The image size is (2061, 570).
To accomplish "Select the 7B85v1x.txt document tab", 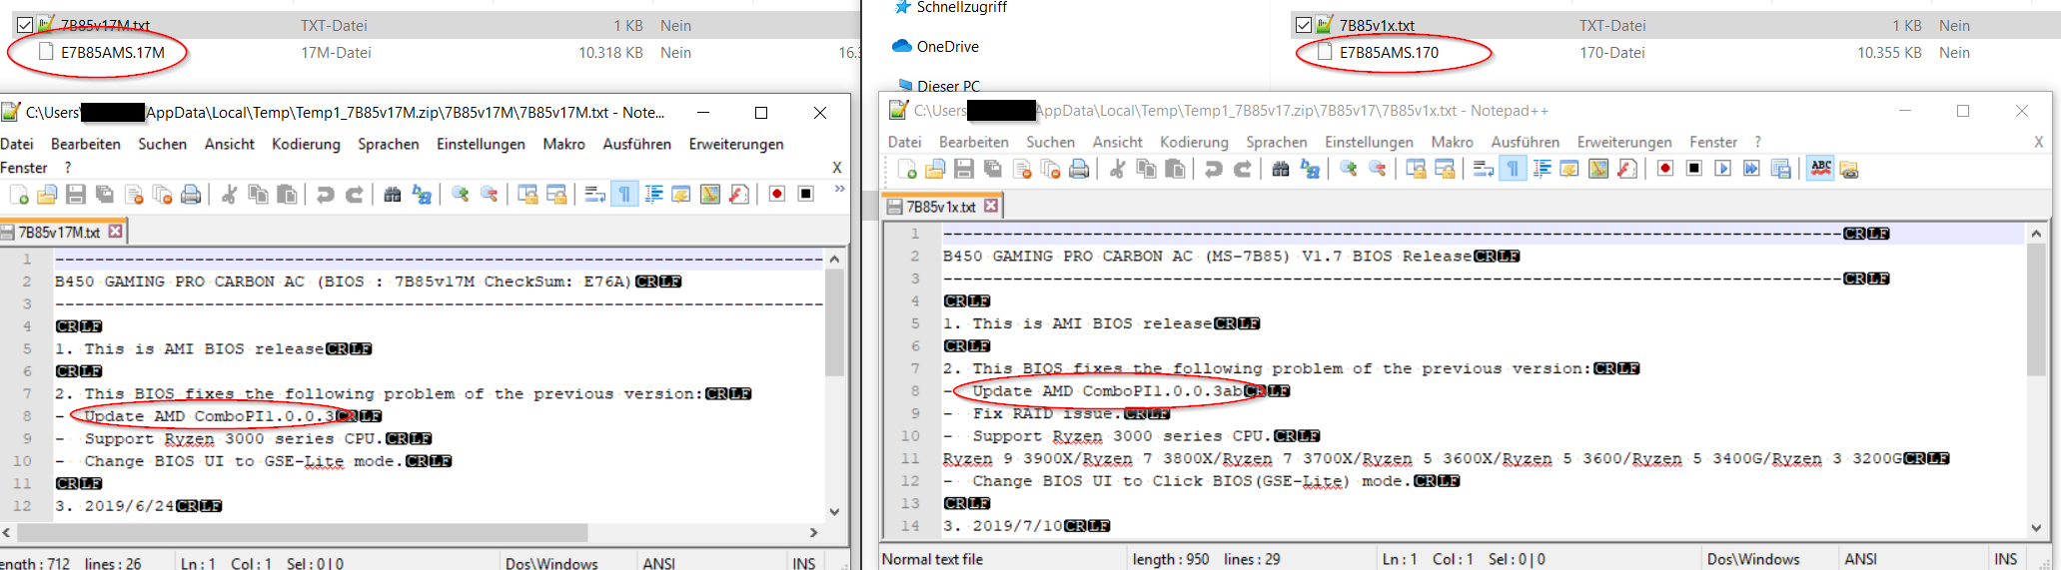I will click(940, 207).
